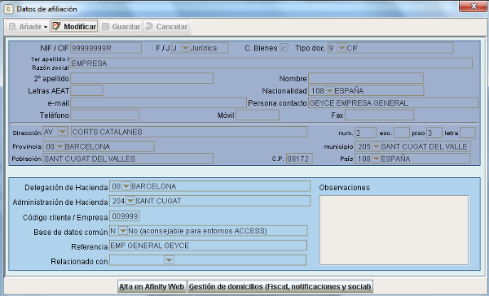
Task: Click the Jurídica text in F / J field
Action: (x=204, y=48)
